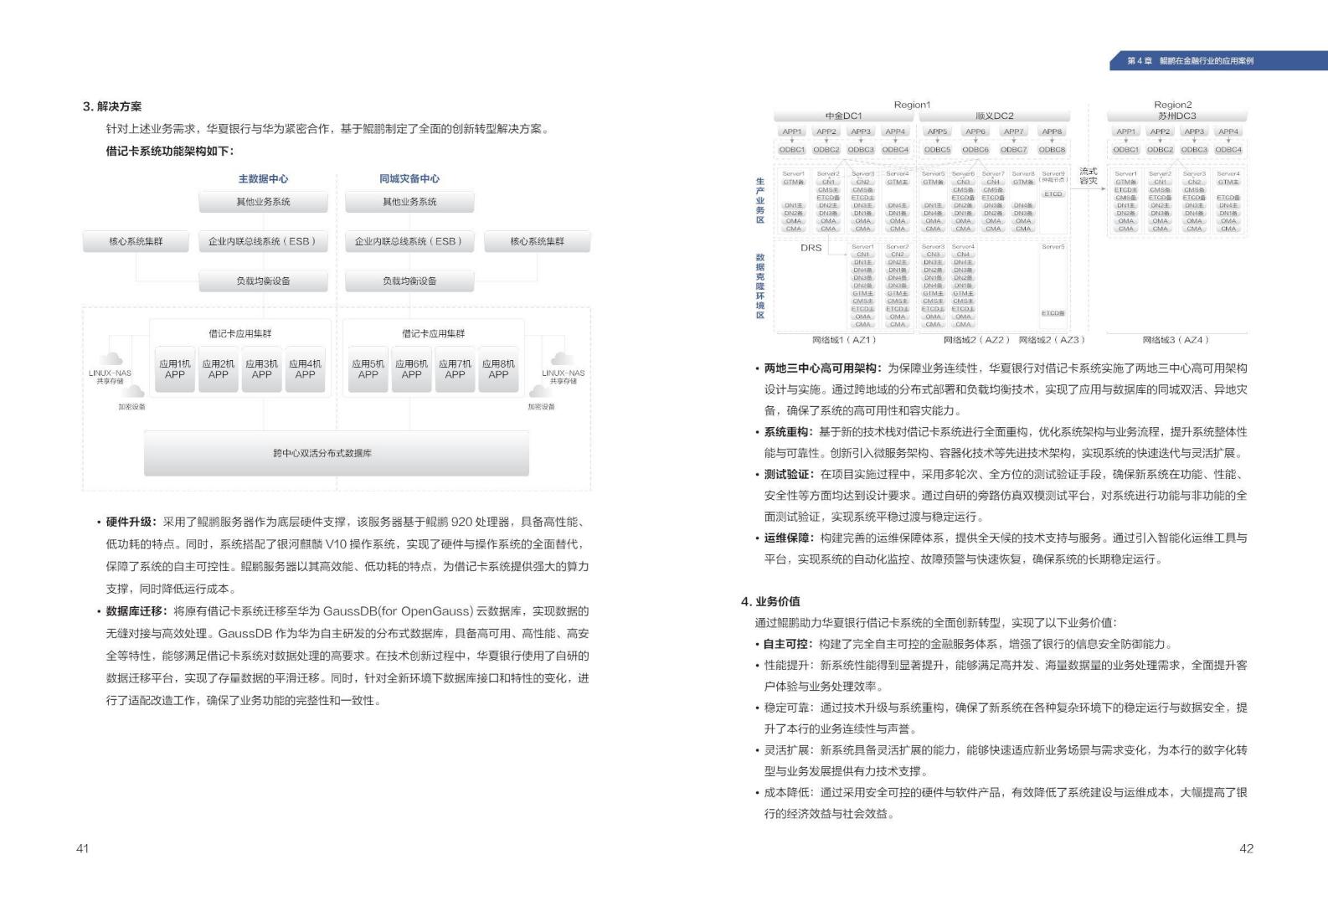The image size is (1328, 901).
Task: Click page number 42
Action: click(1246, 848)
